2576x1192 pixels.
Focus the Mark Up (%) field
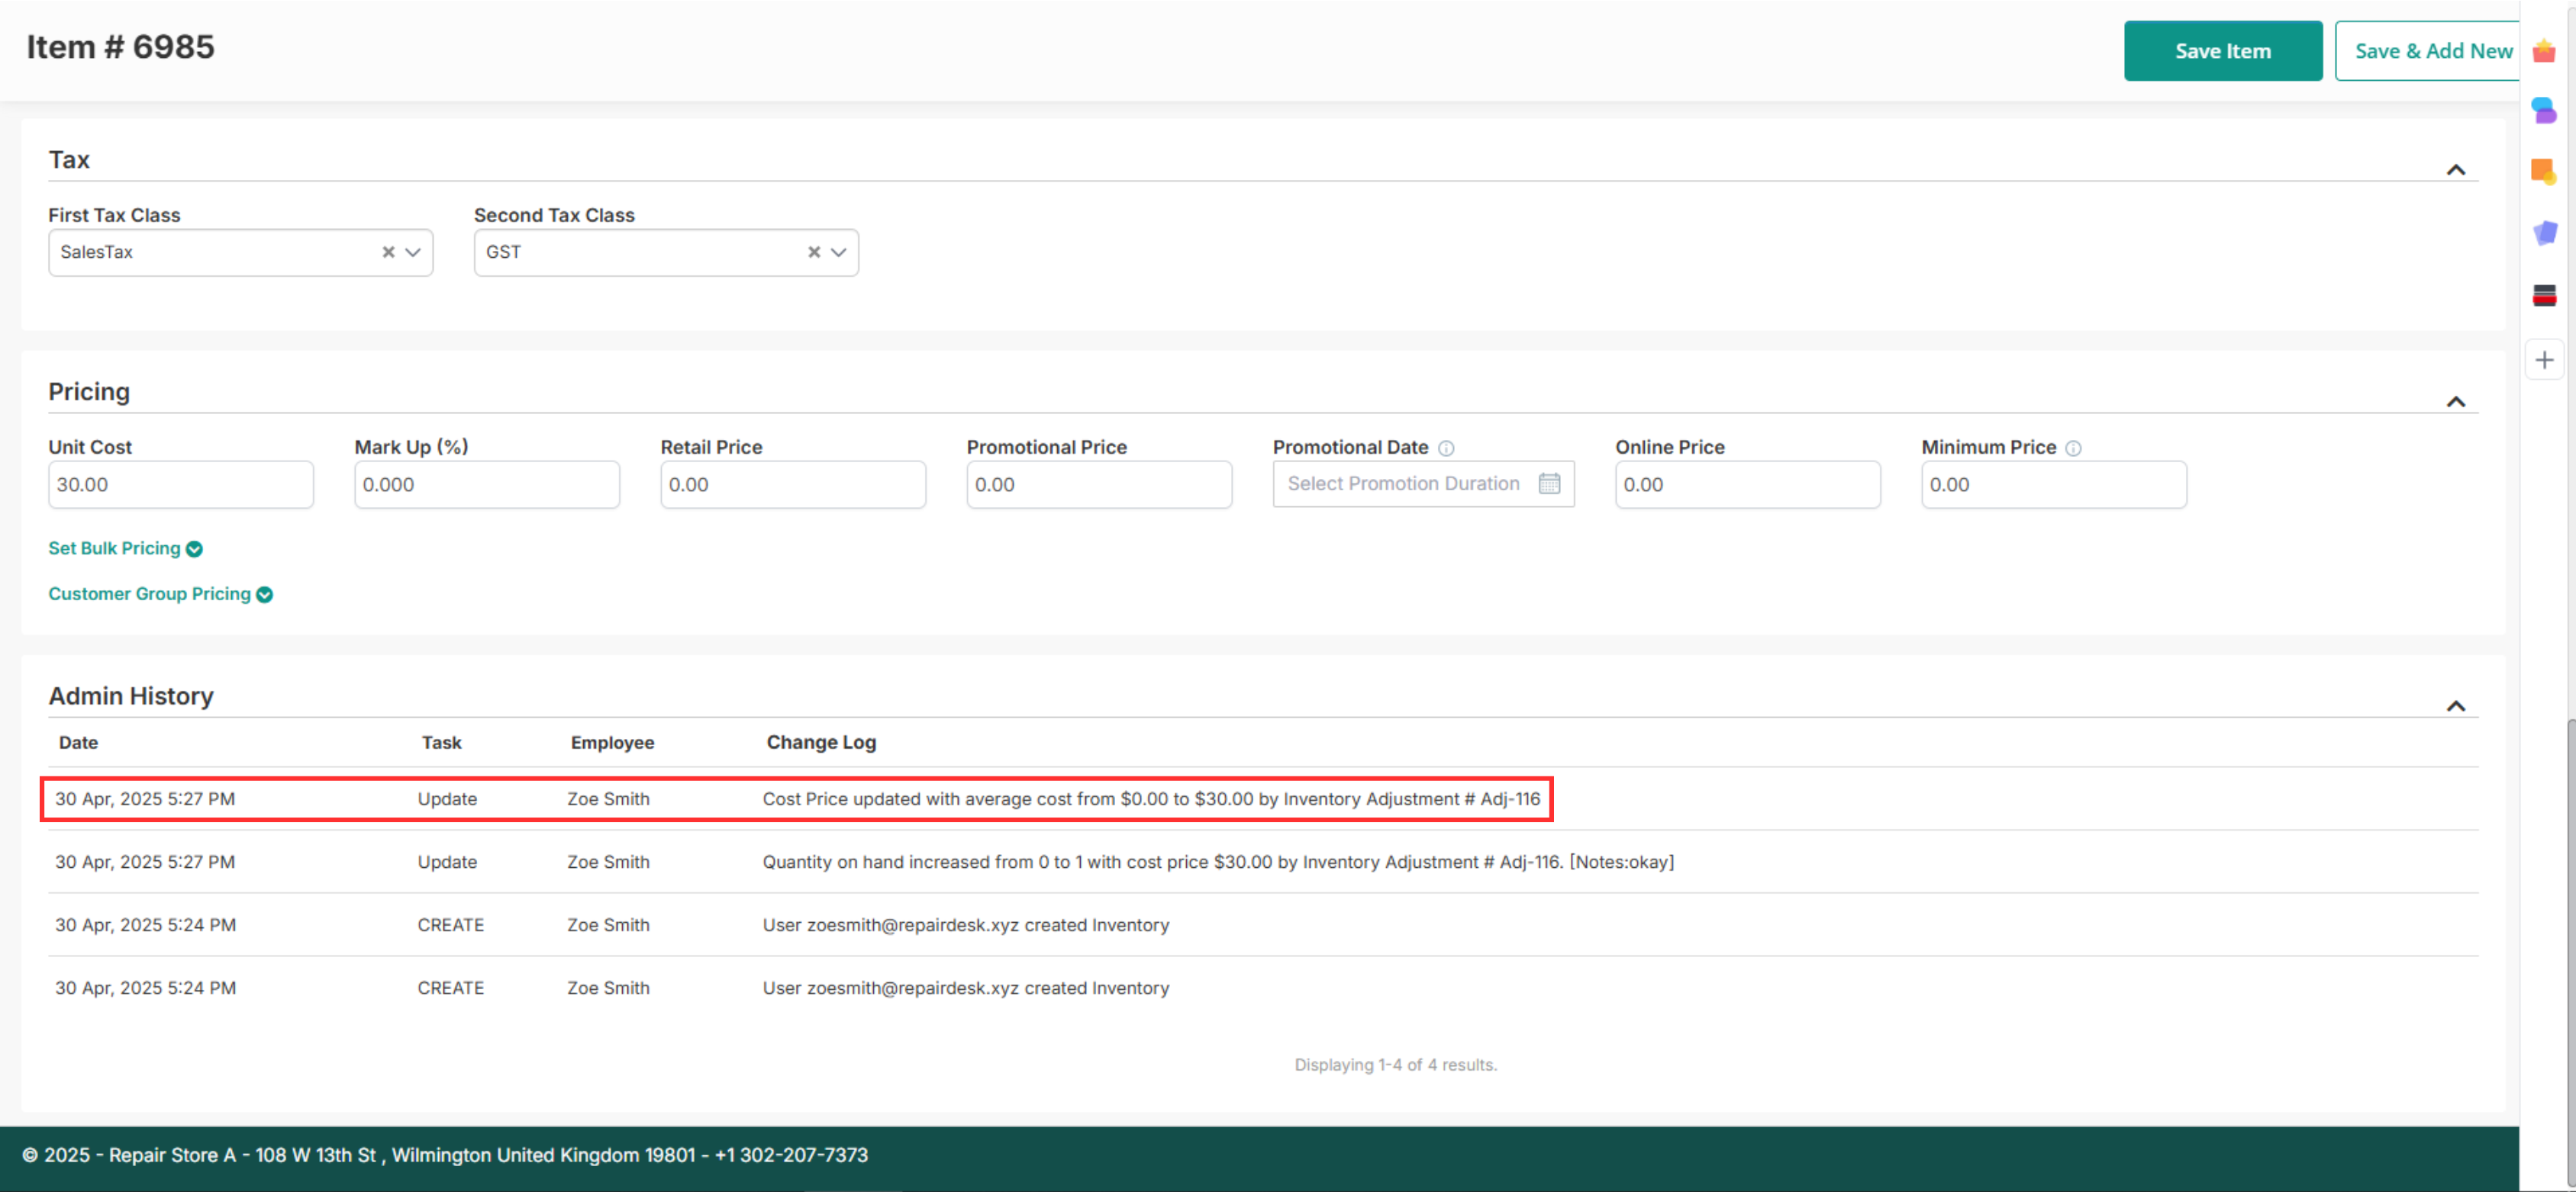coord(487,484)
